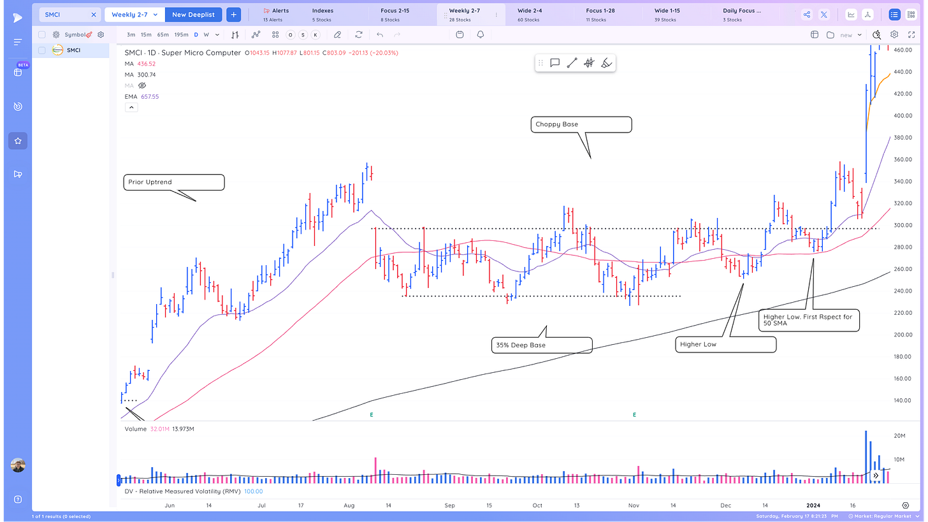Click the redo arrow

point(396,35)
